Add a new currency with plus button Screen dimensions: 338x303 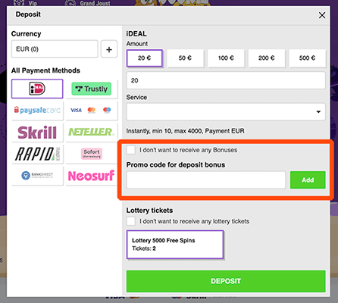point(109,49)
